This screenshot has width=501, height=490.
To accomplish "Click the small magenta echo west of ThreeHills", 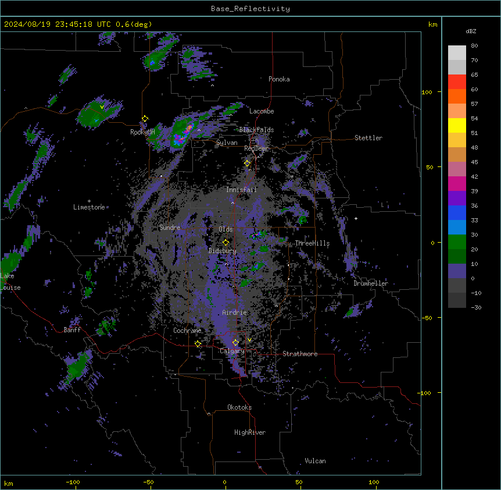I will click(x=255, y=236).
